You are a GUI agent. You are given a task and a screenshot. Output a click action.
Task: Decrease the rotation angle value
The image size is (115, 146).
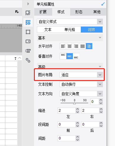[x=101, y=103]
